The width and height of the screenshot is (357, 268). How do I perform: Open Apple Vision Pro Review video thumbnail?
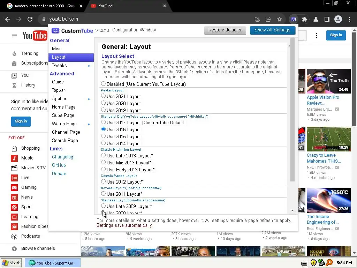(328, 81)
